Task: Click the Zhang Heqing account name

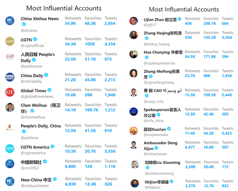Action: (163, 33)
